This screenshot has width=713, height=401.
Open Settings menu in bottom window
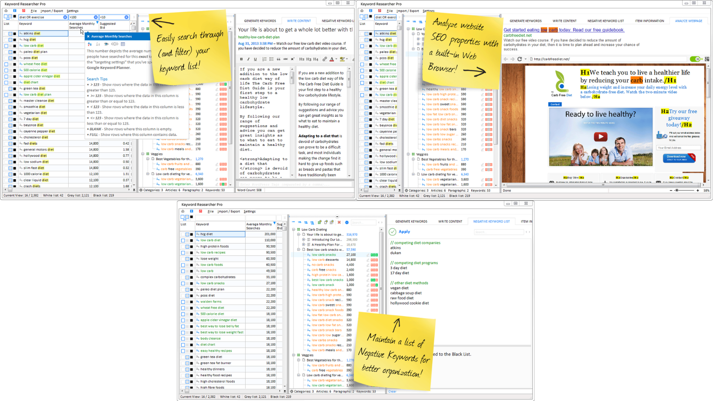[250, 211]
